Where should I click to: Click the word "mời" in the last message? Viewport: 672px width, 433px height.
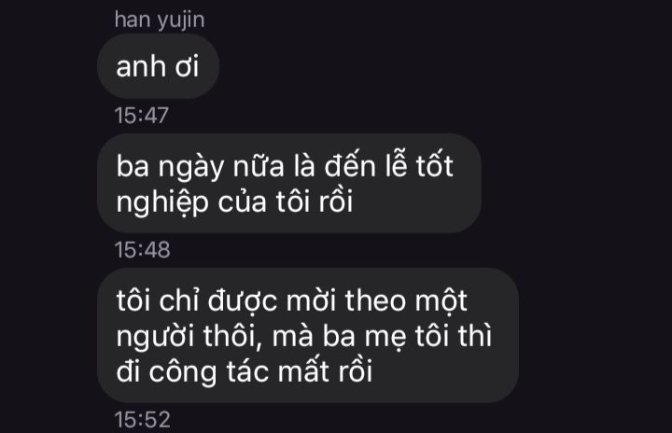311,300
